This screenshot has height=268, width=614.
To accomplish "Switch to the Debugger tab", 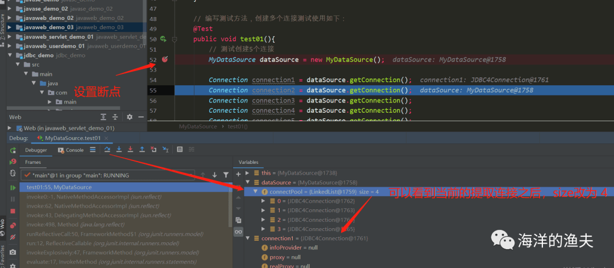I will [36, 150].
